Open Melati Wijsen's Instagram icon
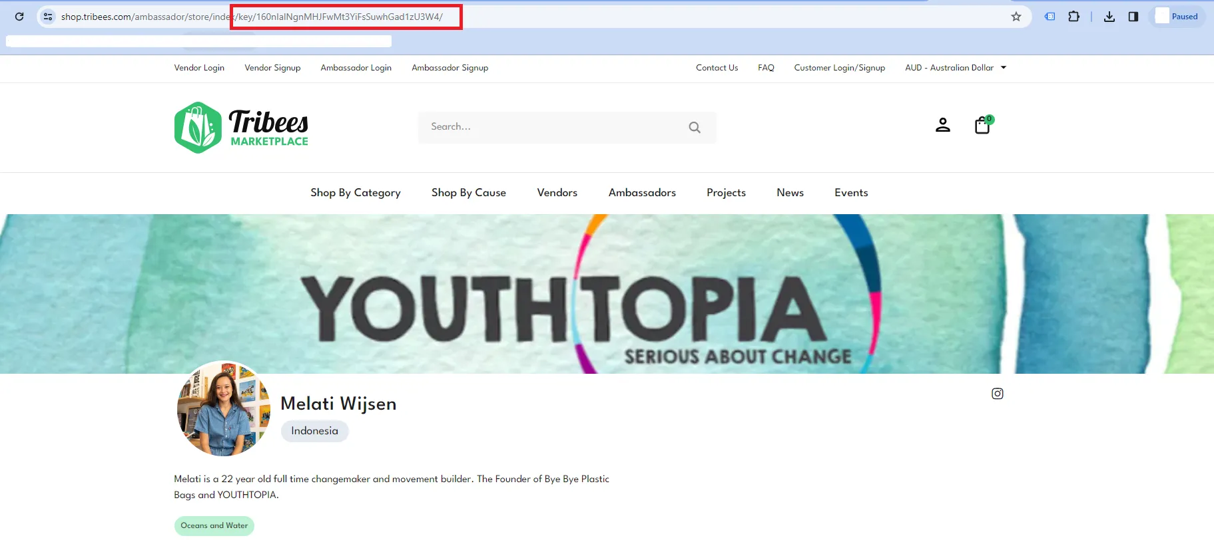Image resolution: width=1214 pixels, height=552 pixels. point(998,394)
